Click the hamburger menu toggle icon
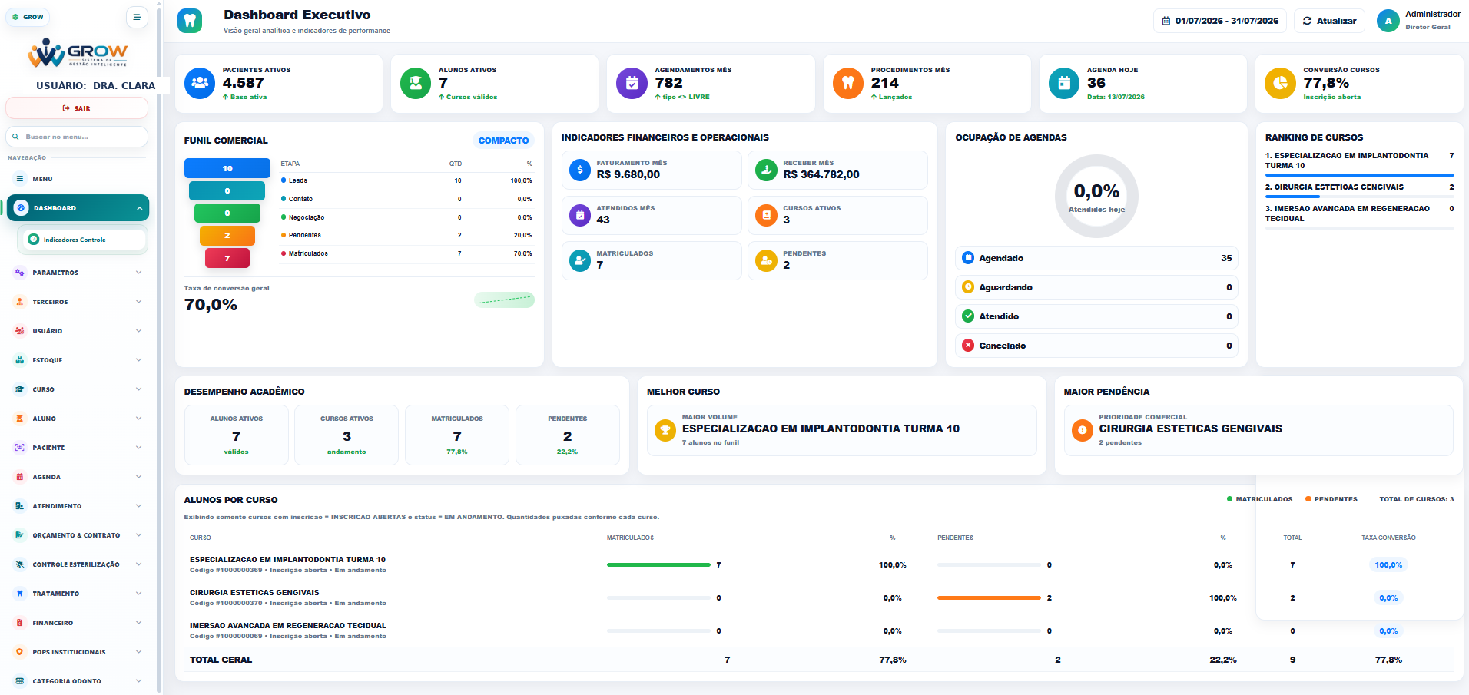Viewport: 1469px width, 695px height. 137,17
